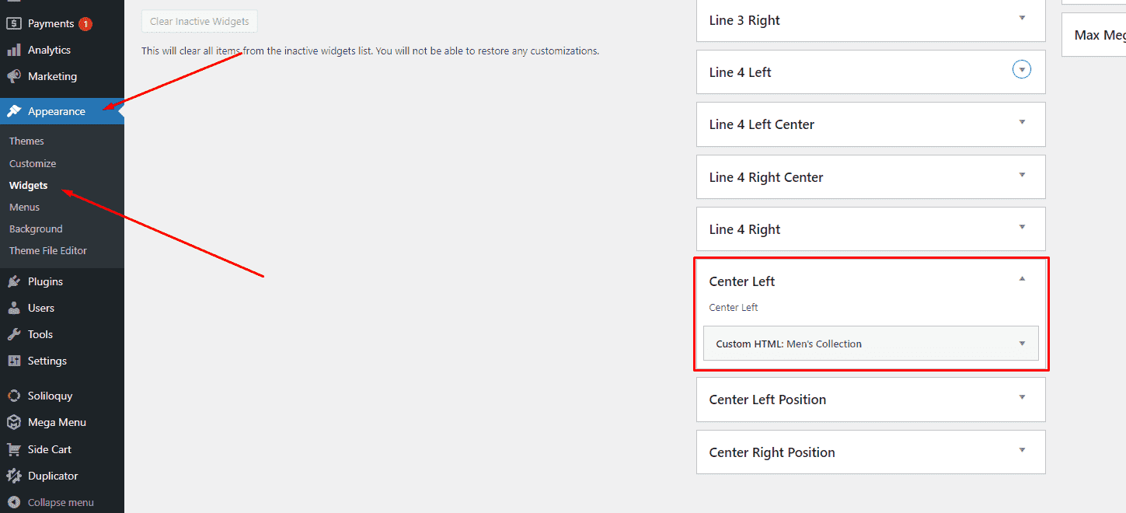Image resolution: width=1126 pixels, height=513 pixels.
Task: Expand the Line 4 Left widget area
Action: point(1022,71)
